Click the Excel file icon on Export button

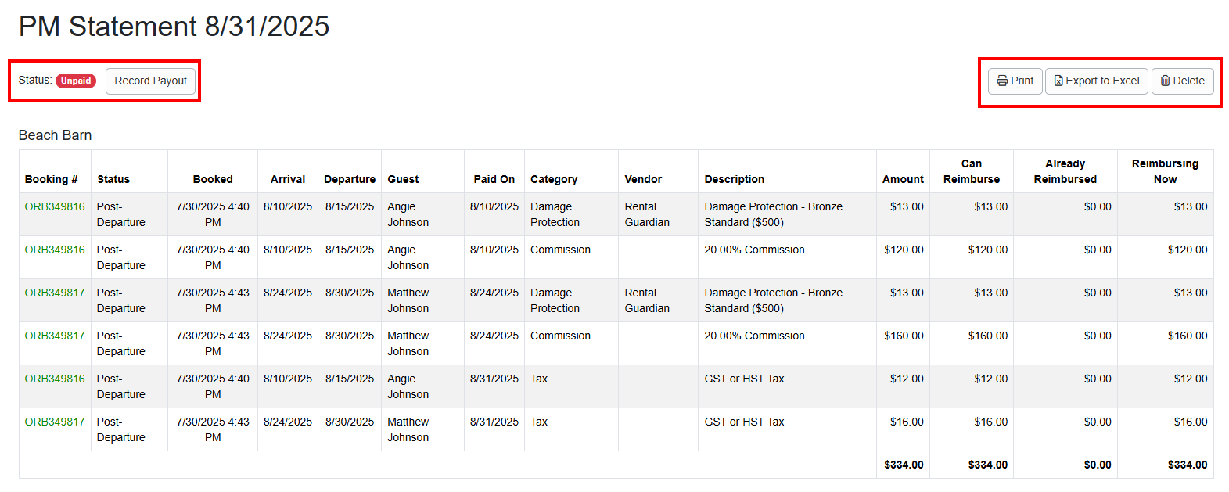(x=1058, y=81)
